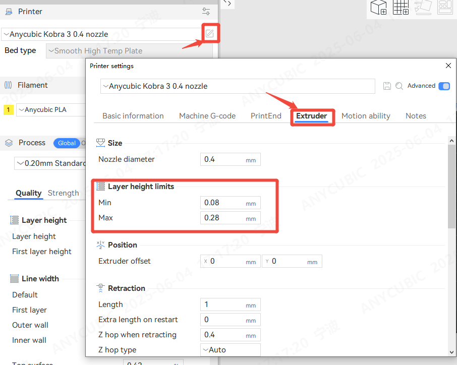Click the "First layer" line width label
The width and height of the screenshot is (457, 365).
[29, 310]
